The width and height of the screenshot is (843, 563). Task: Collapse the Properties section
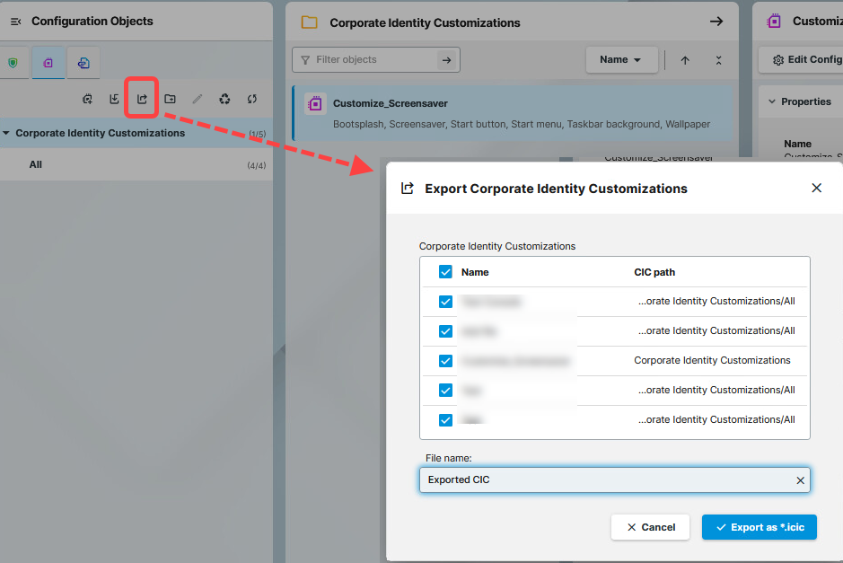click(x=771, y=101)
